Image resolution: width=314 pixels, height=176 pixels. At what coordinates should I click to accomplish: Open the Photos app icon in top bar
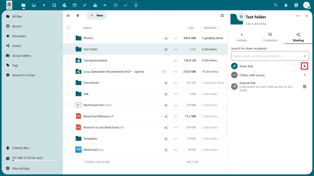pos(34,5)
